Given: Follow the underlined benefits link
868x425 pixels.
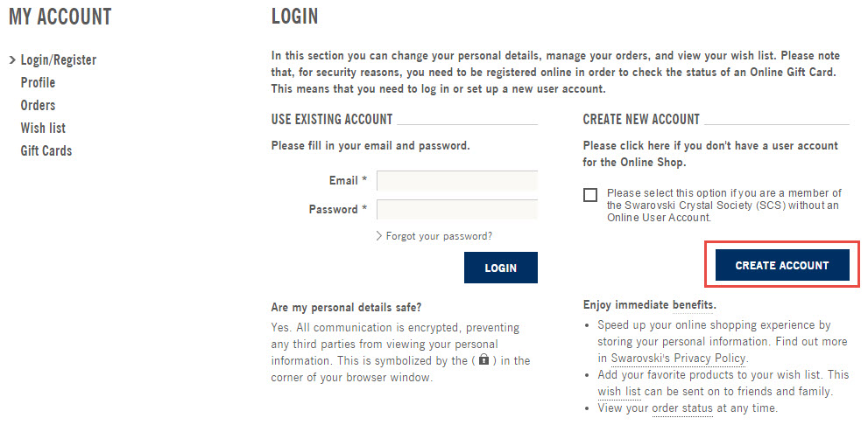Looking at the screenshot, I should coord(694,304).
